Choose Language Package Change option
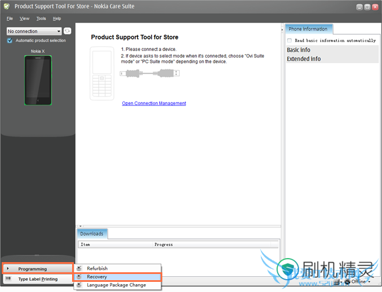 coord(117,285)
